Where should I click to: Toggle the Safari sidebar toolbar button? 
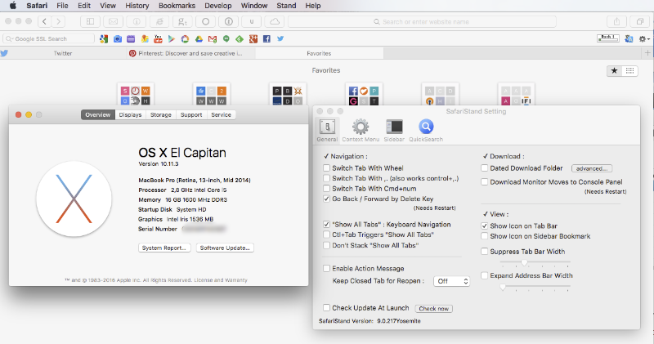point(90,21)
